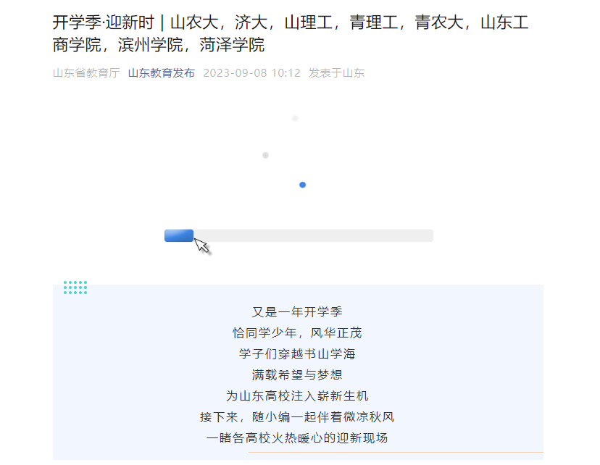600x465 pixels.
Task: Open the 山东教育发布 account link
Action: click(x=161, y=73)
